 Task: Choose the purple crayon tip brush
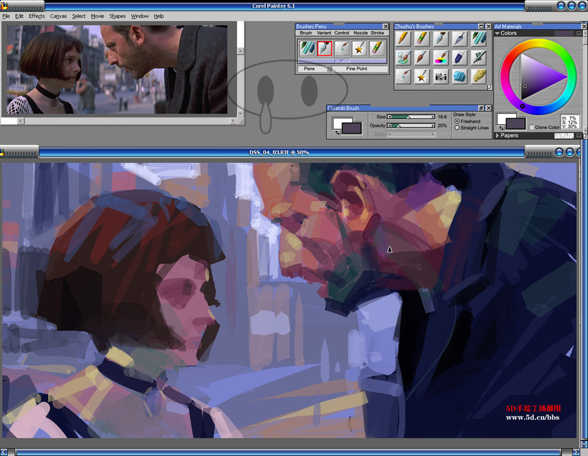(460, 57)
